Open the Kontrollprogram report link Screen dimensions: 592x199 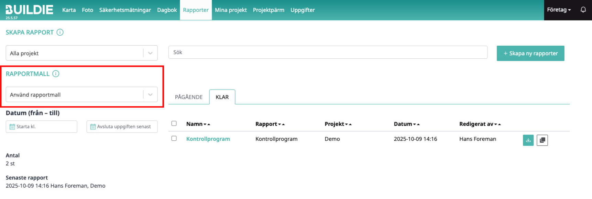[x=208, y=139]
